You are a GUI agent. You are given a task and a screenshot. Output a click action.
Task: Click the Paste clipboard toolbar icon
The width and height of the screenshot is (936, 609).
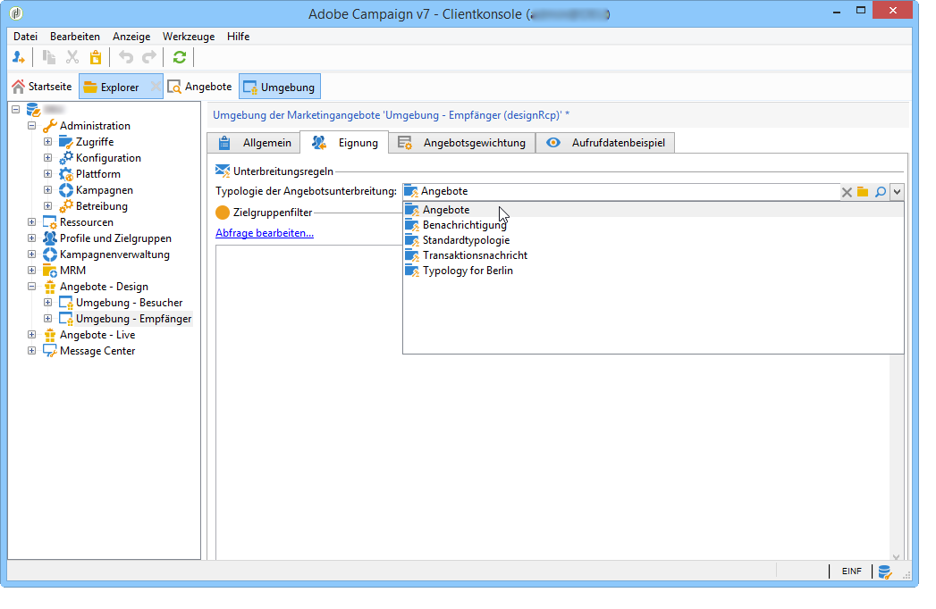pos(96,57)
